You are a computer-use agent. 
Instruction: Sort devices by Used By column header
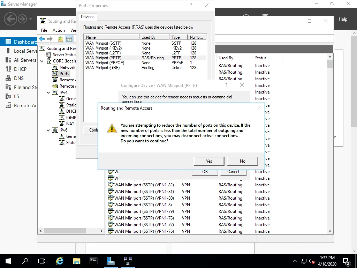tap(154, 37)
